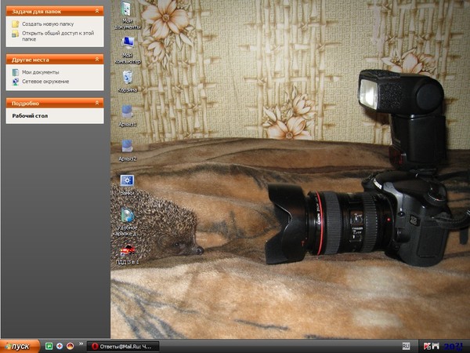Go to Мои документы in Другие места
This screenshot has height=353, width=470.
[41, 72]
